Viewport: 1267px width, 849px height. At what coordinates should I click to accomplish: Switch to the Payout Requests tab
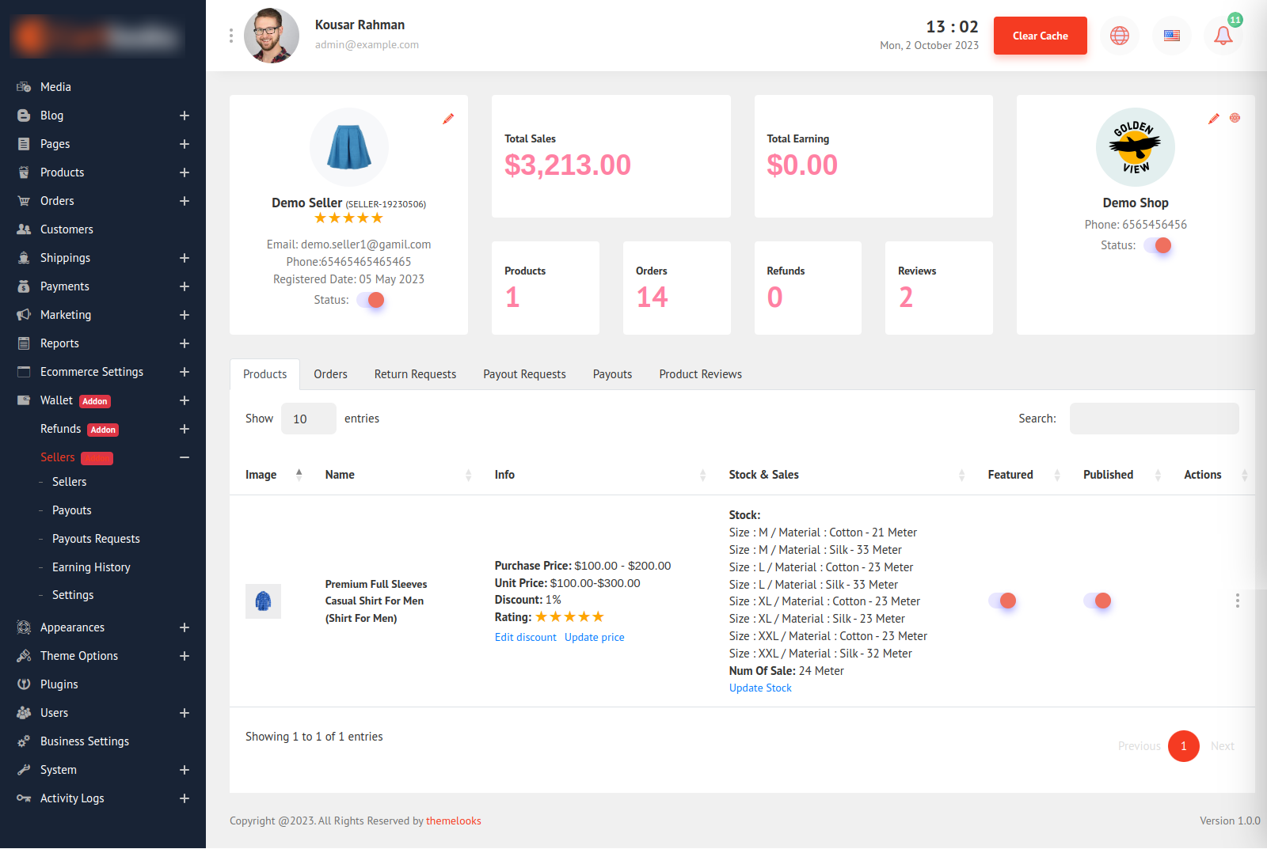pyautogui.click(x=524, y=374)
